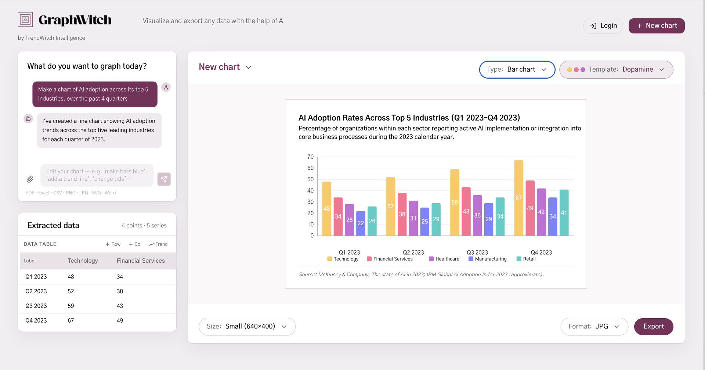Focus the edit your chart input field
The height and width of the screenshot is (370, 705).
click(x=97, y=175)
